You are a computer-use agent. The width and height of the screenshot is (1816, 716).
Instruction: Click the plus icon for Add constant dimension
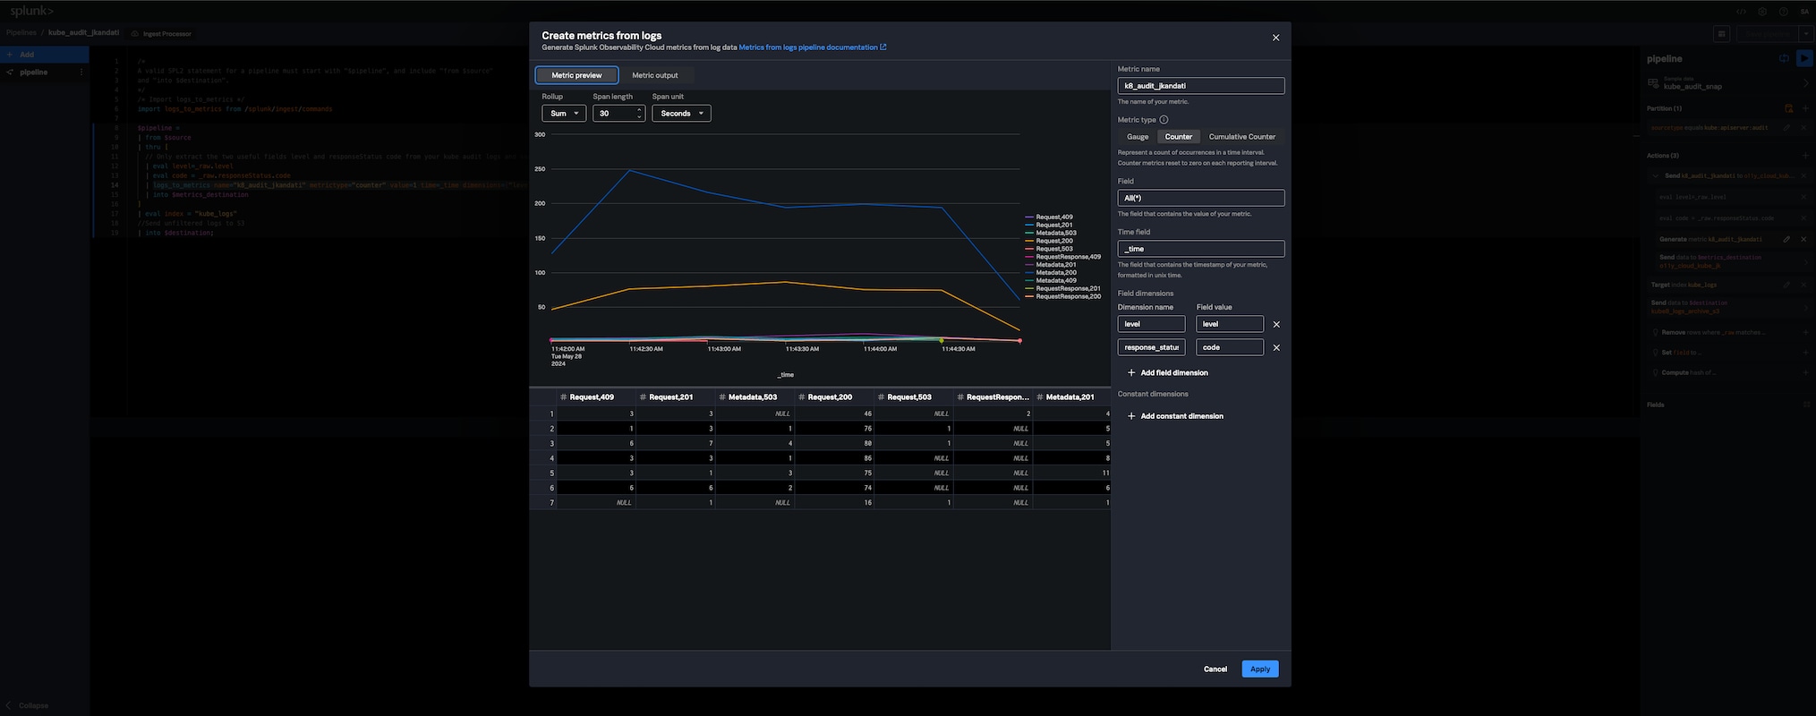pos(1131,416)
